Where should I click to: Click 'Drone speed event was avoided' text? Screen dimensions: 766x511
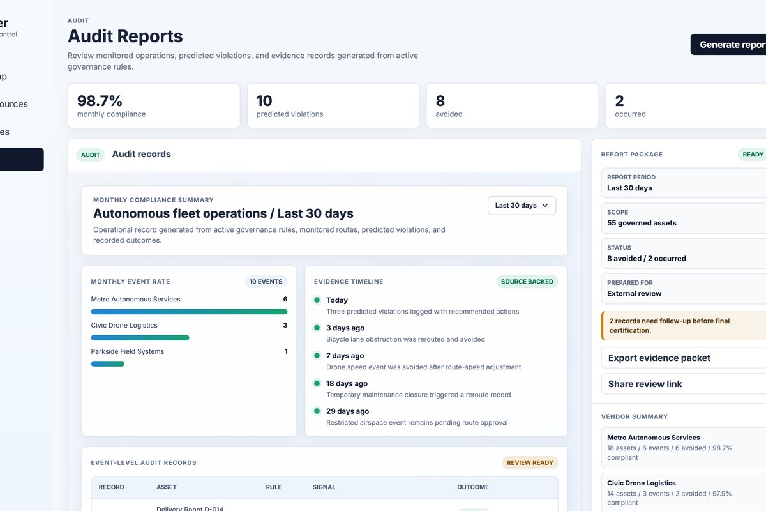pos(423,367)
